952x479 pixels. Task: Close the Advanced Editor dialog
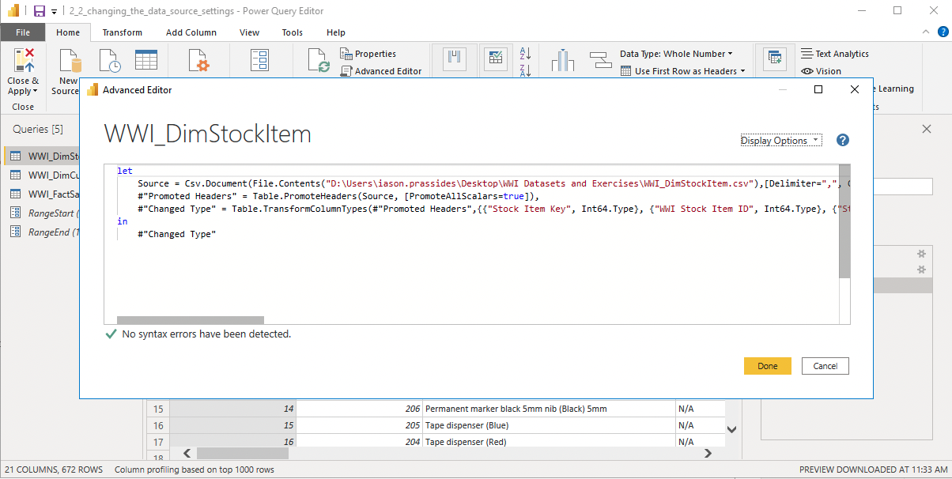point(855,90)
